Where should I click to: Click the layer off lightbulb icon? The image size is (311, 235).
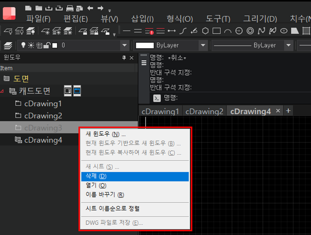pos(8,31)
